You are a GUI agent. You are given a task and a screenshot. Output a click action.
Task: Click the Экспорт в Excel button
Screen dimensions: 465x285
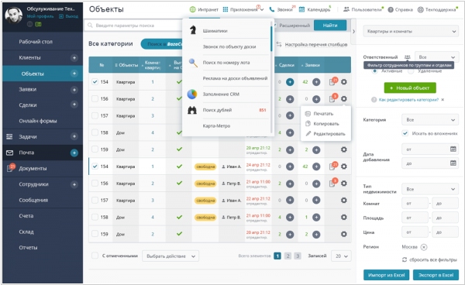[x=436, y=275]
